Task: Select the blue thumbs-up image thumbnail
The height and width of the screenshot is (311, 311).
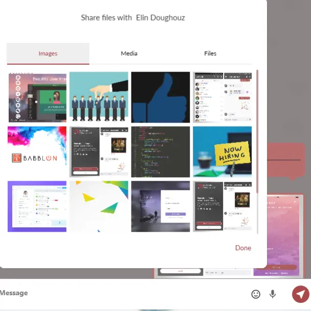Action: pyautogui.click(x=161, y=97)
